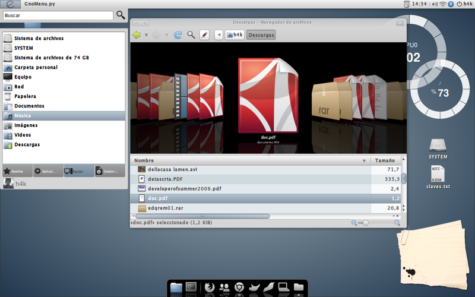The width and height of the screenshot is (475, 297).
Task: Sort files by the Nombre column header
Action: pos(251,160)
